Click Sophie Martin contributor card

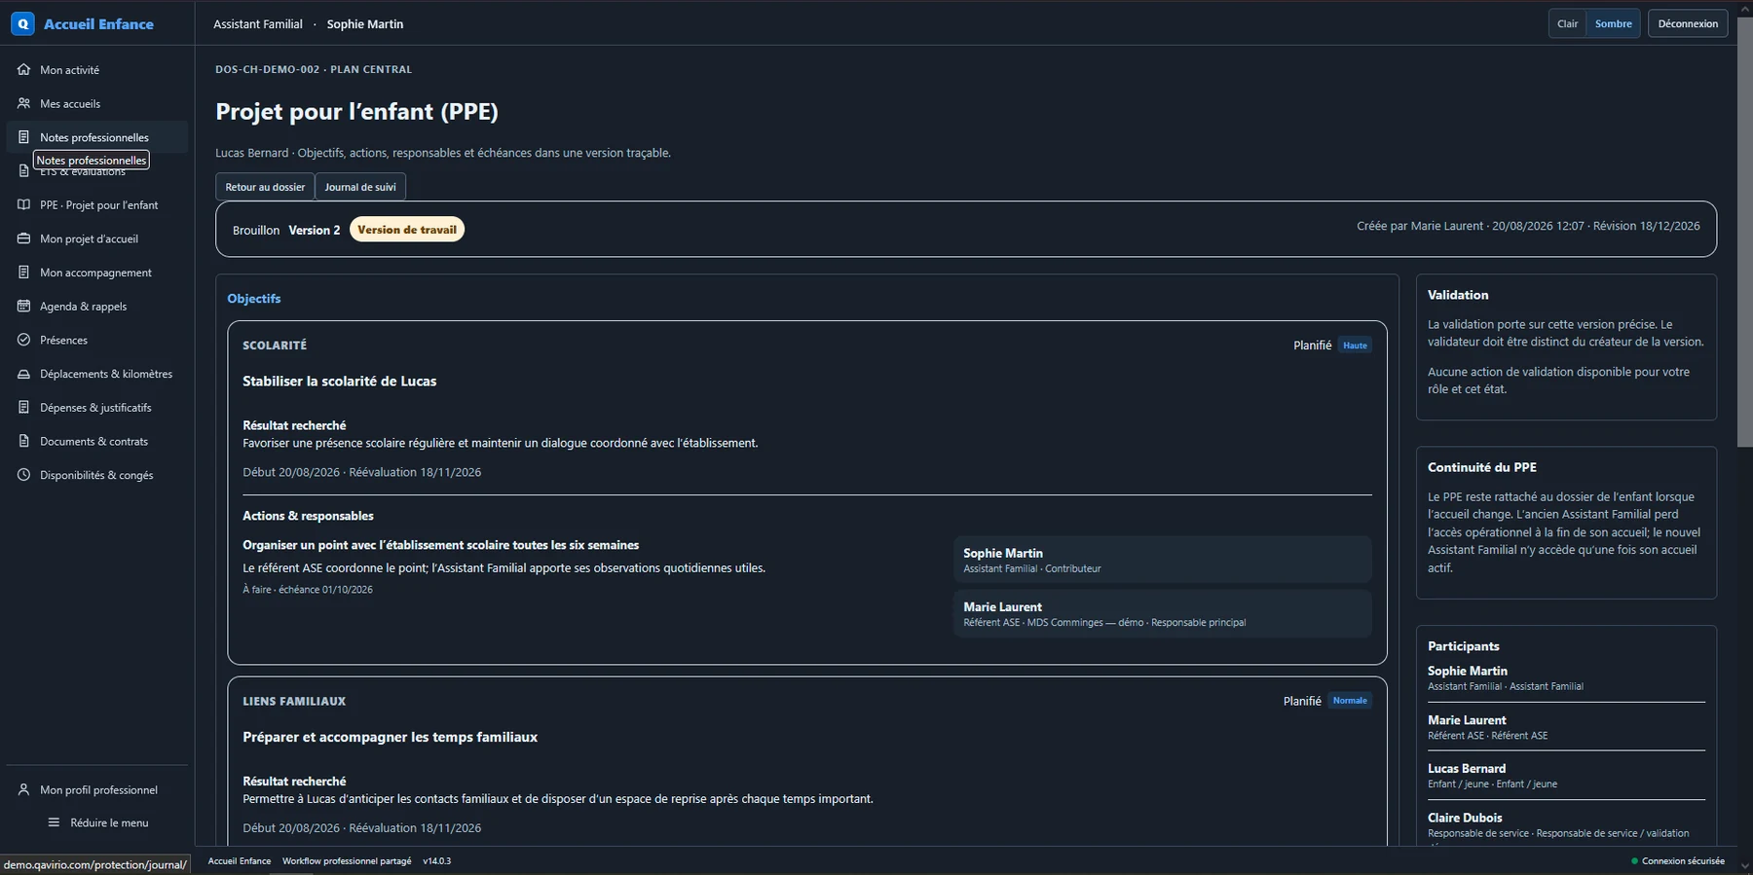(1163, 560)
